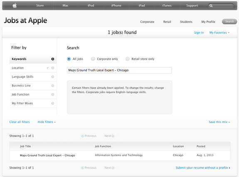Open the Retail jobs tab
The height and width of the screenshot is (177, 239).
[167, 22]
